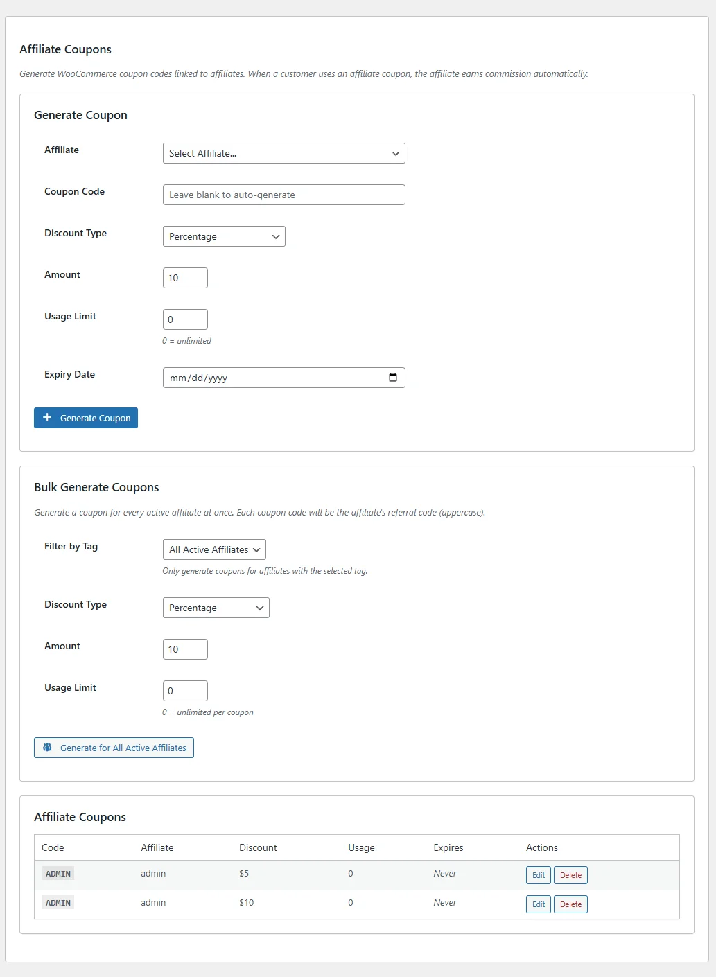
Task: Click the plus icon on Generate Coupon button
Action: (x=47, y=417)
